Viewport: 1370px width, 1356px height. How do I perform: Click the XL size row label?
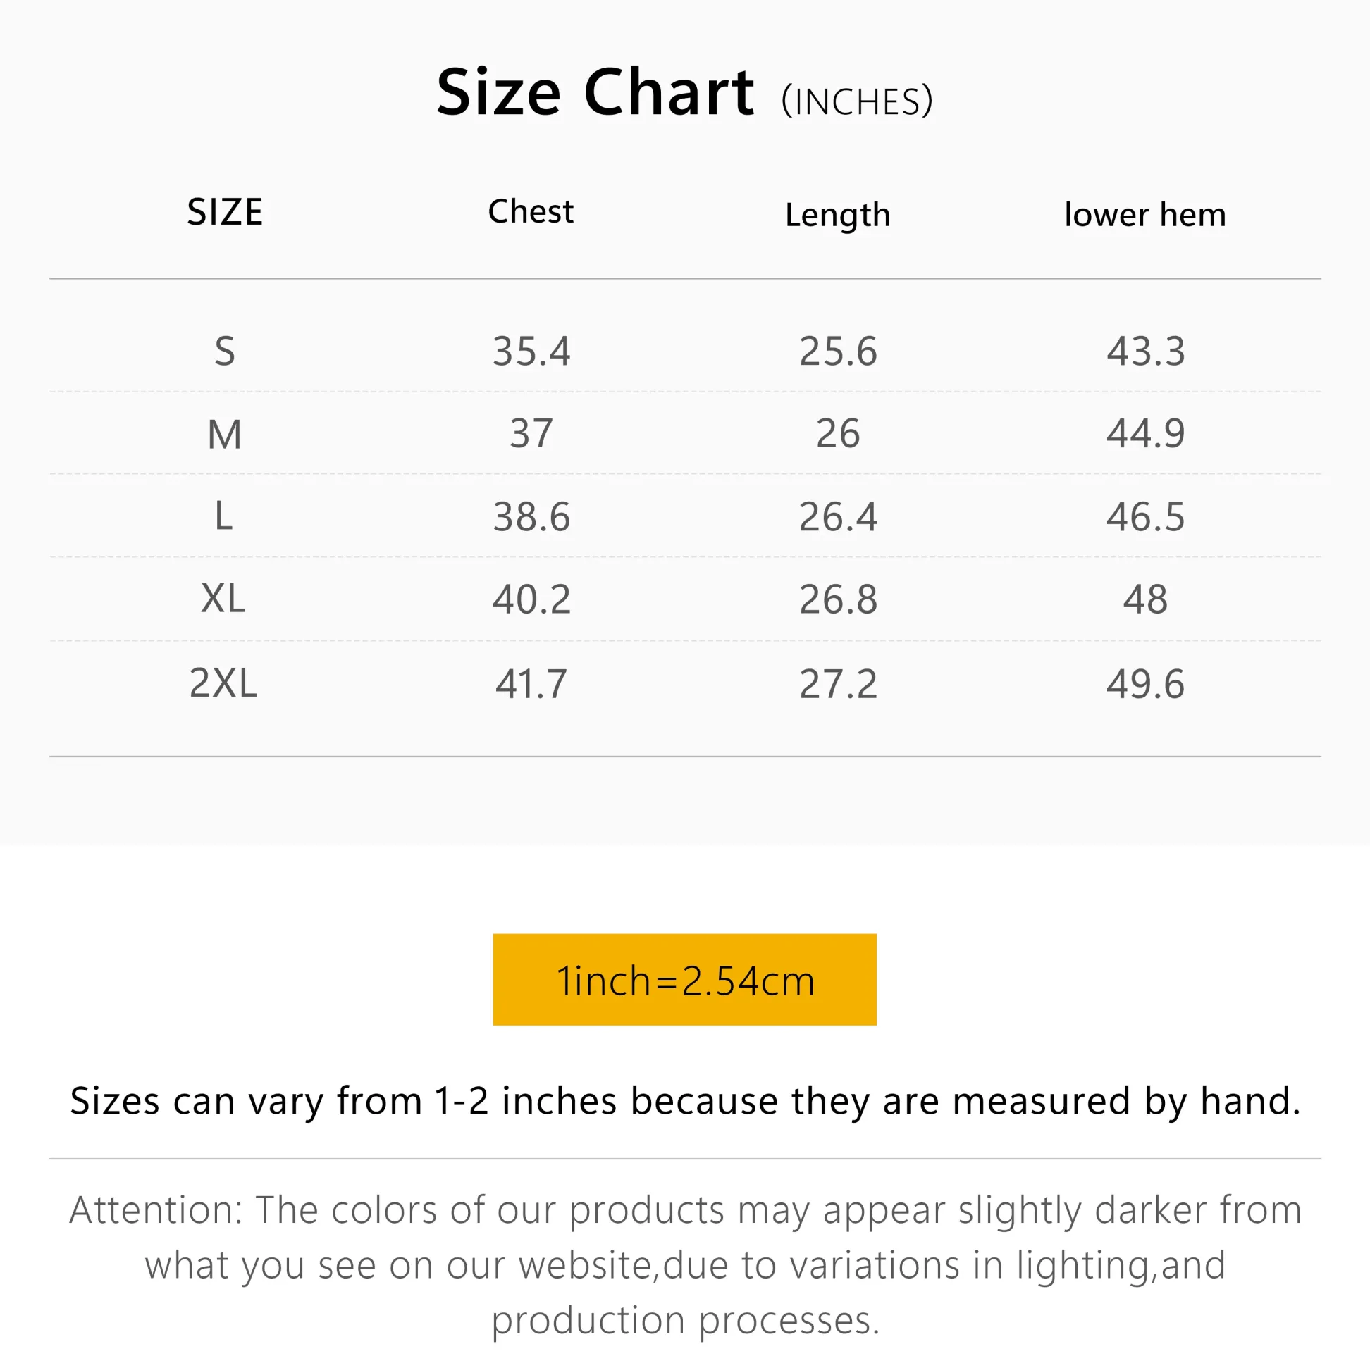click(x=223, y=599)
